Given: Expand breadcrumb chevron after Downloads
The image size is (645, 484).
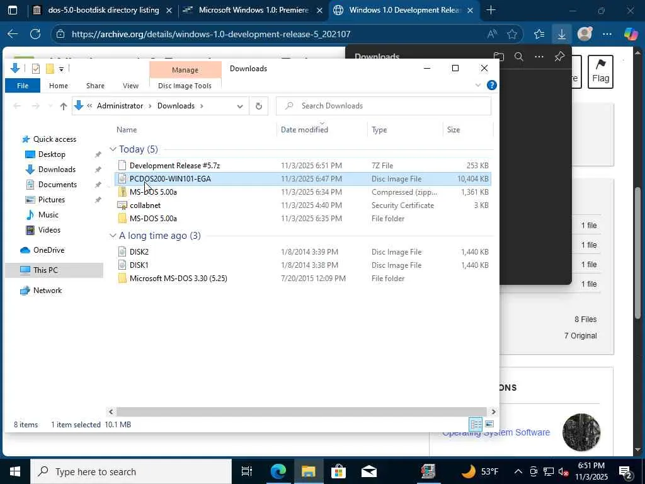Looking at the screenshot, I should pos(202,106).
